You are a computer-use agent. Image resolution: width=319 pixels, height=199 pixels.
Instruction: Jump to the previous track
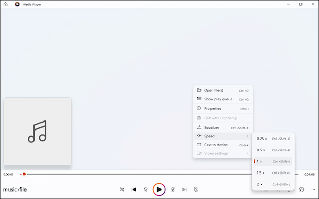point(133,189)
